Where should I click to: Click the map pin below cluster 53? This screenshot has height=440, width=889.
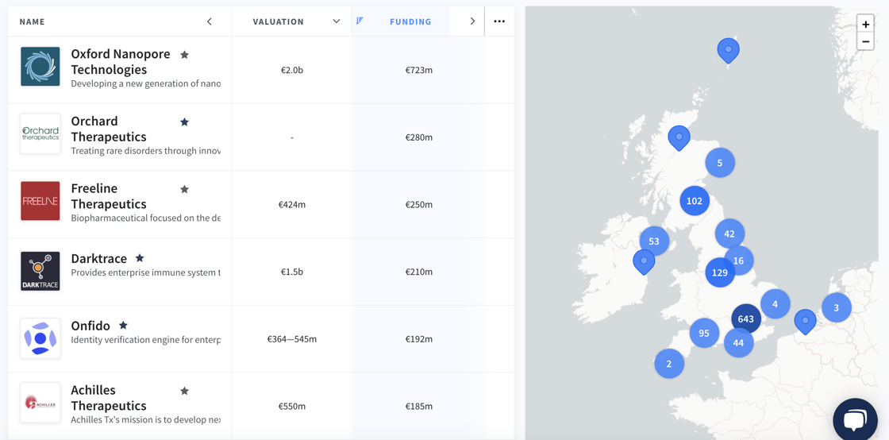click(644, 262)
